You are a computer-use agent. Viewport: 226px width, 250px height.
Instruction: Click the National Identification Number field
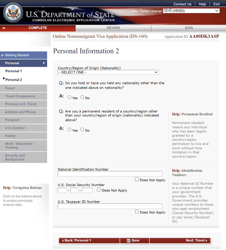point(110,174)
